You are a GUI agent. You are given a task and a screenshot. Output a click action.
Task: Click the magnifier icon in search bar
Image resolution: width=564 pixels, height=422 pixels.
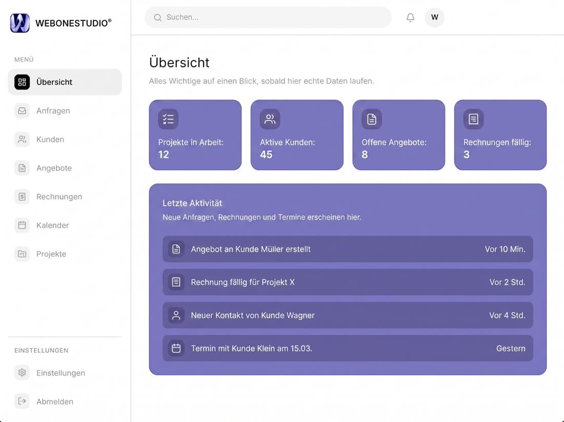pyautogui.click(x=157, y=17)
